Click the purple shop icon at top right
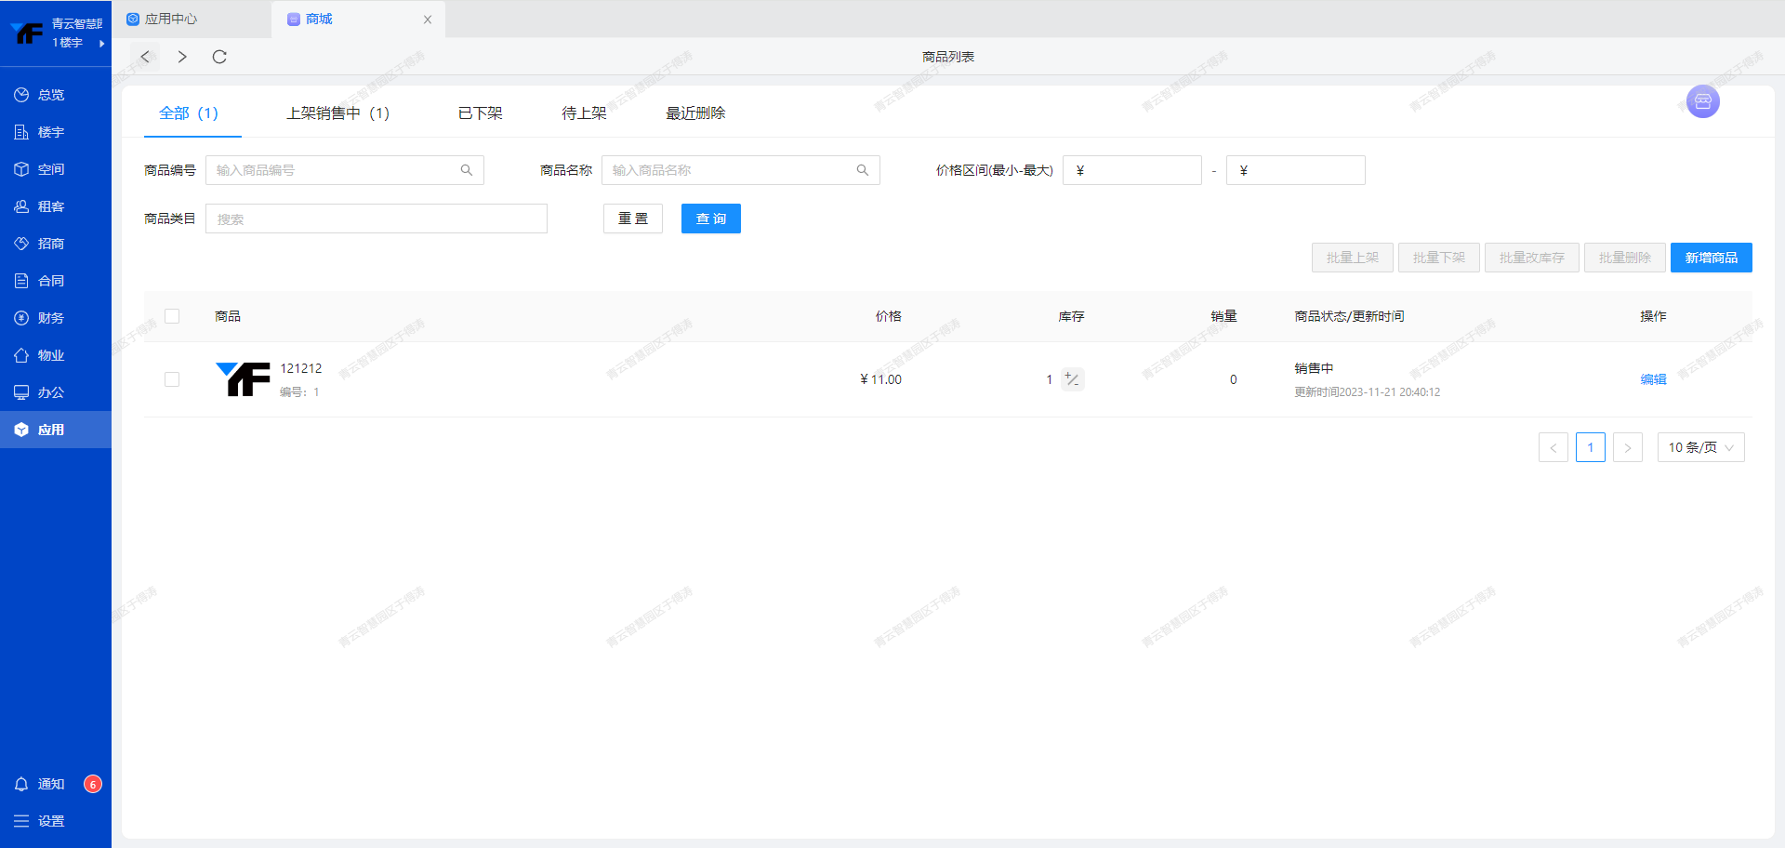 [1702, 101]
